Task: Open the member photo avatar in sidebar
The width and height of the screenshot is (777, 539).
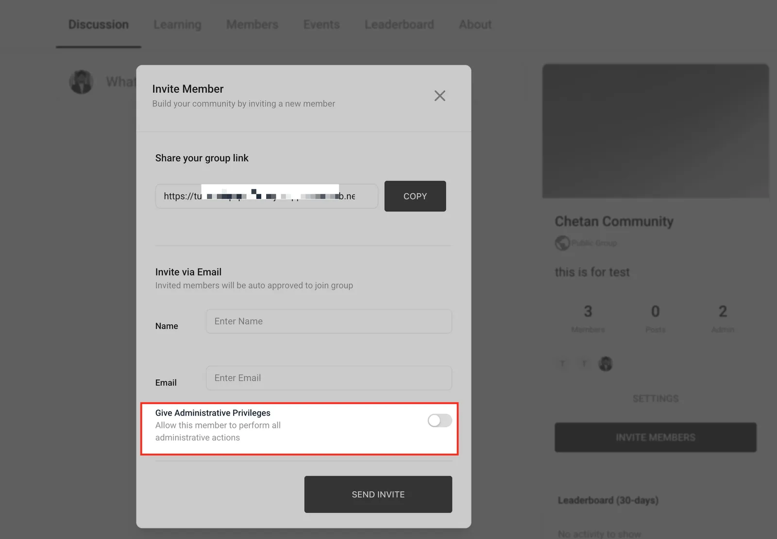Action: tap(605, 364)
